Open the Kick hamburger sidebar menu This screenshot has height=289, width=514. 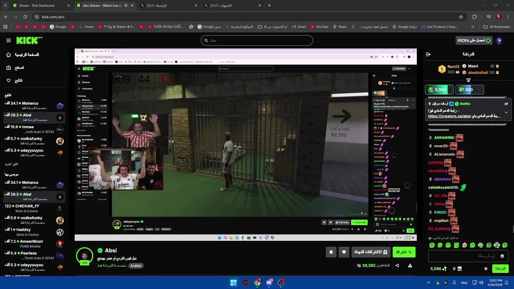(8, 41)
